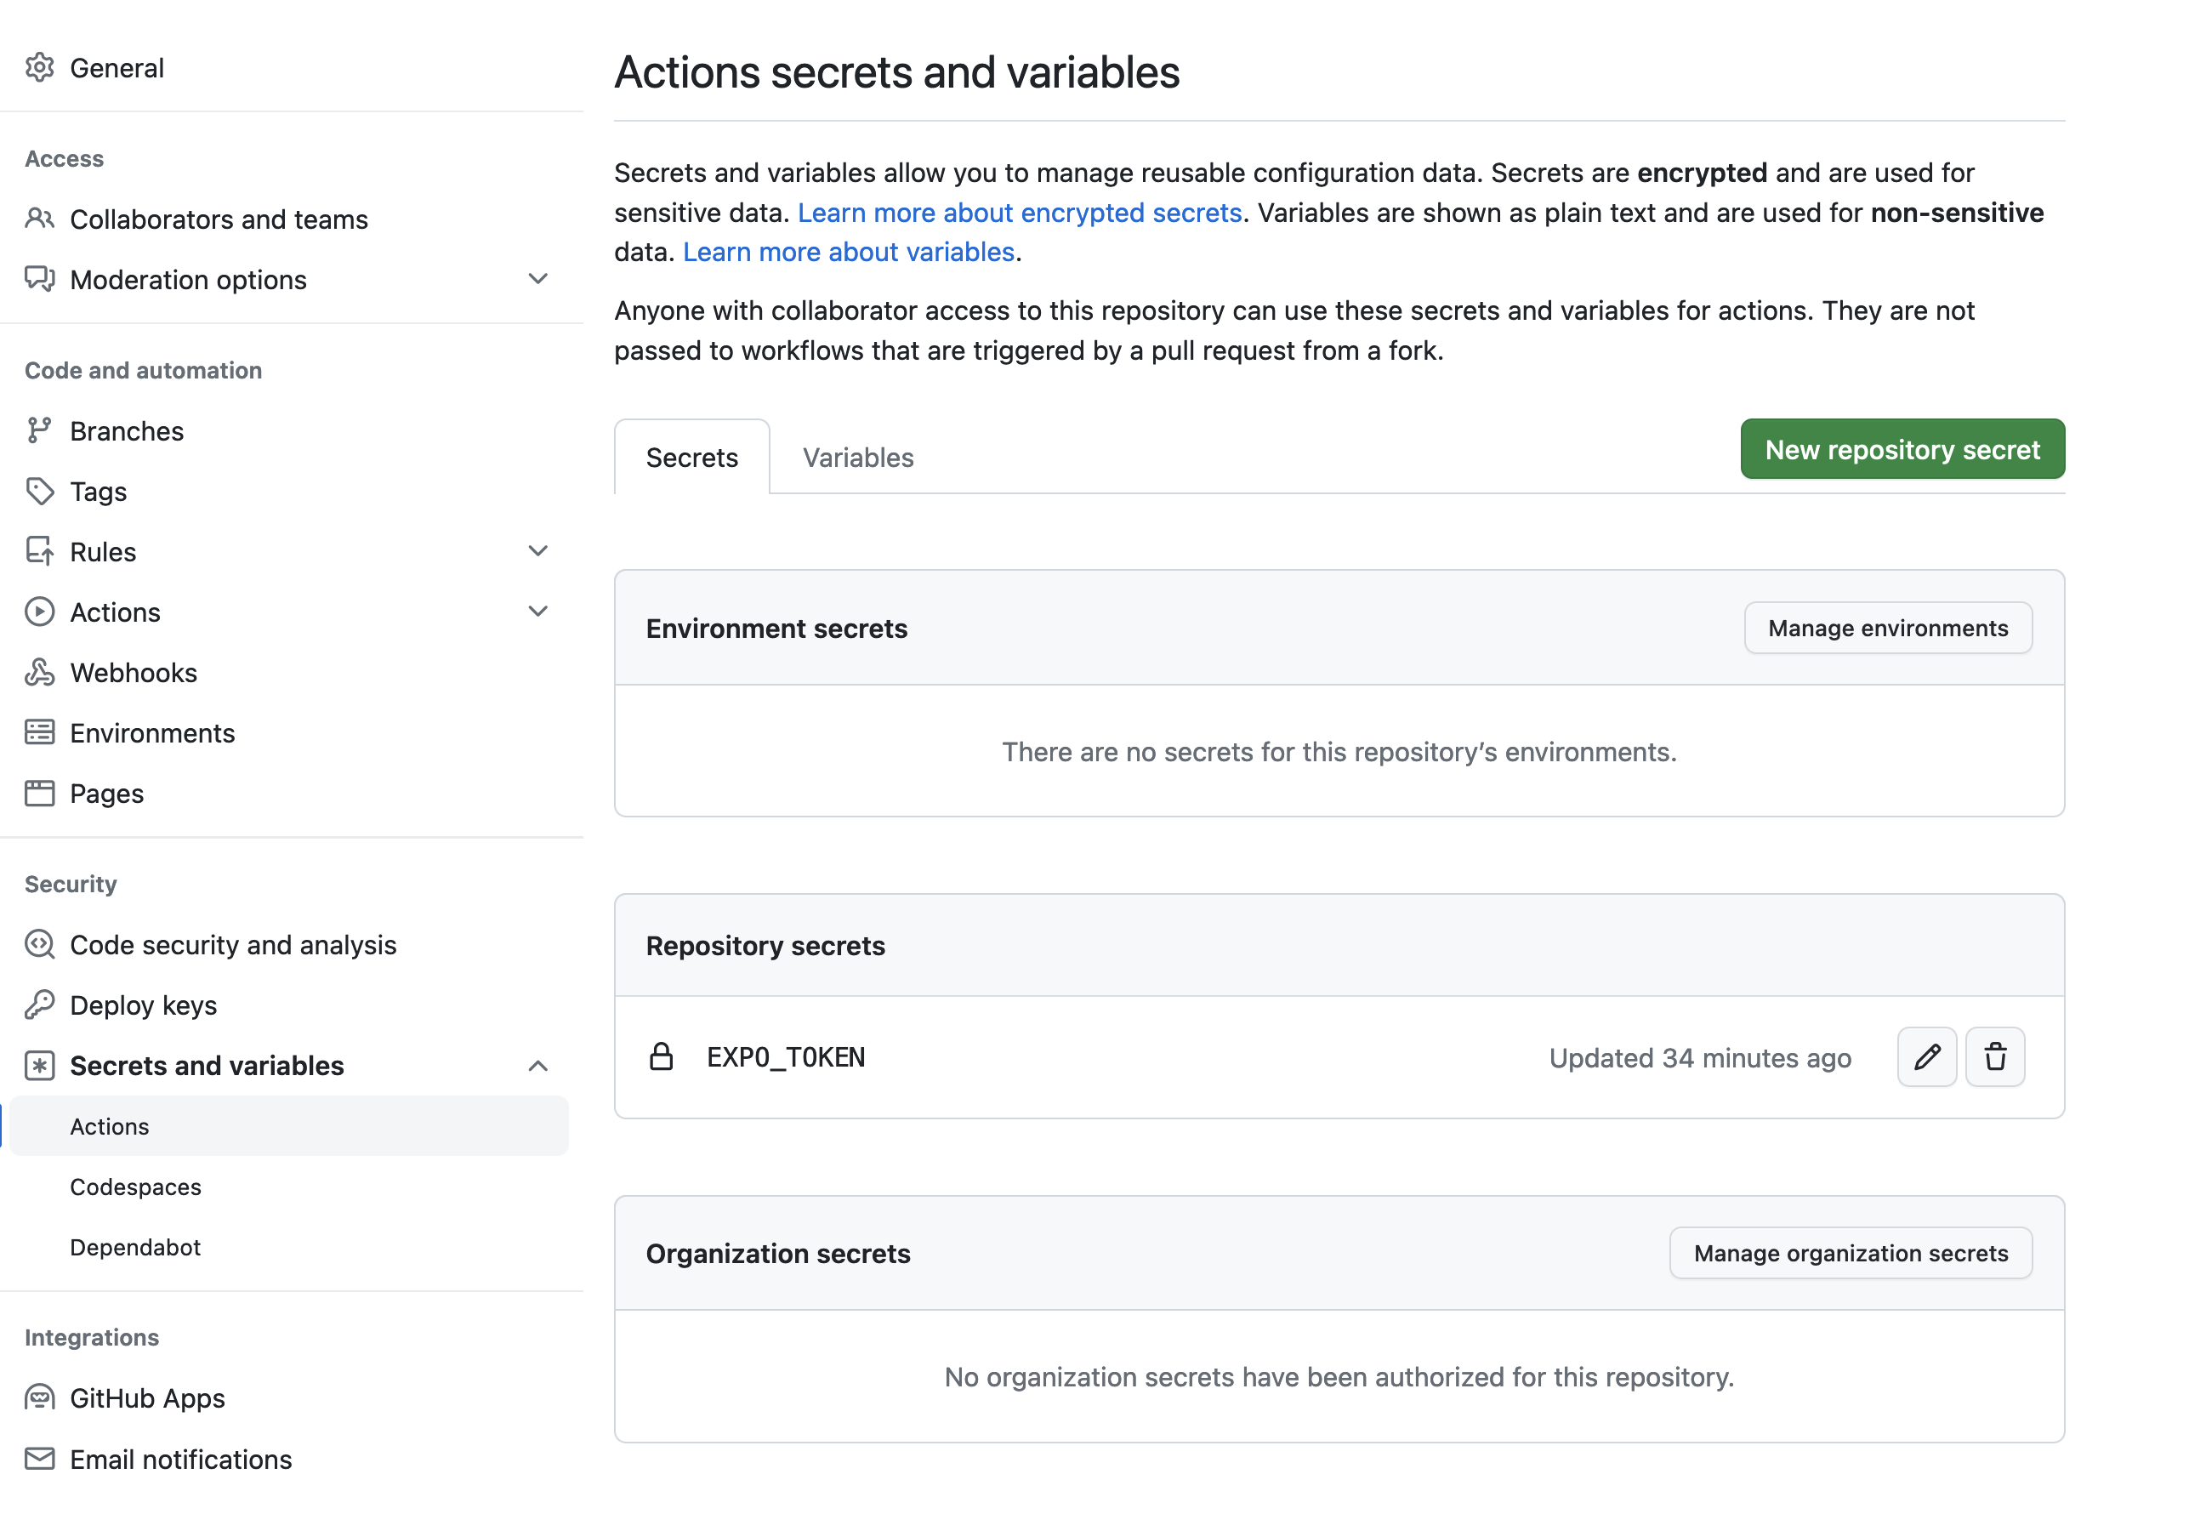Viewport: 2189px width, 1531px height.
Task: Select Codespaces under Secrets and variables
Action: [134, 1187]
